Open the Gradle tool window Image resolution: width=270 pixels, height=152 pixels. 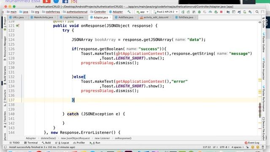263,22
